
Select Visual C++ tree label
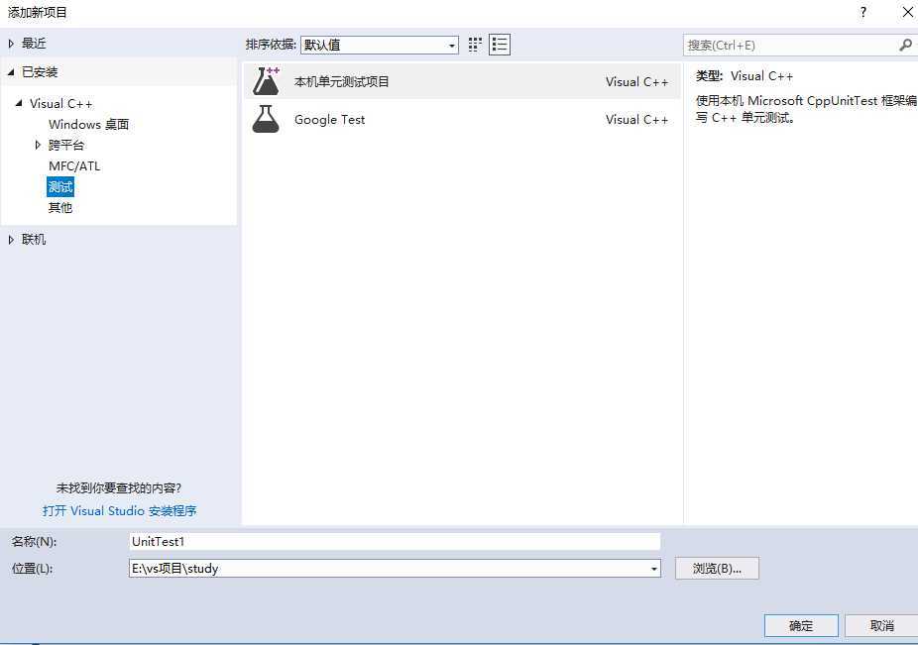(x=60, y=104)
